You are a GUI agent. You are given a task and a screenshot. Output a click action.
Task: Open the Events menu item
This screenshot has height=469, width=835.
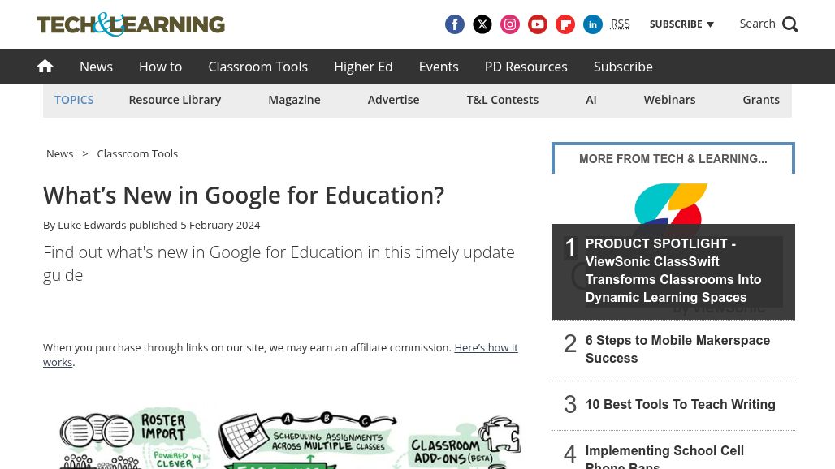tap(439, 67)
